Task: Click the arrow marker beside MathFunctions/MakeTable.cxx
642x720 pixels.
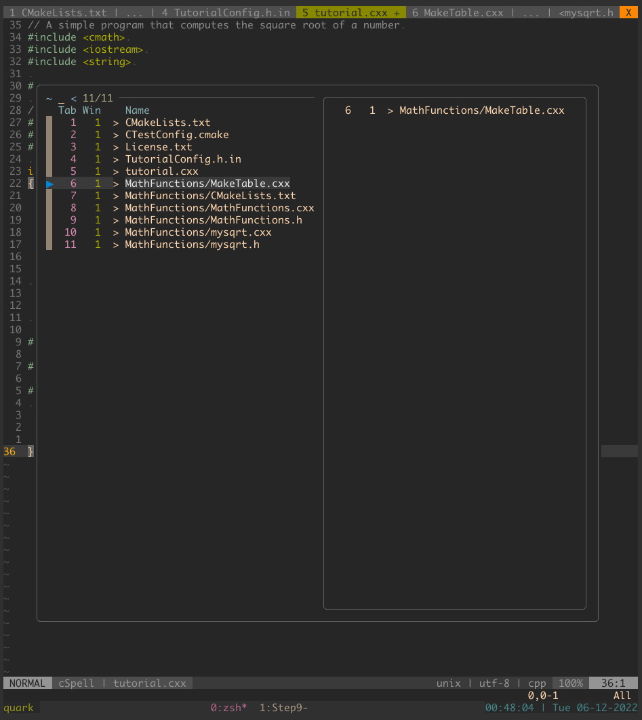Action: (x=49, y=183)
